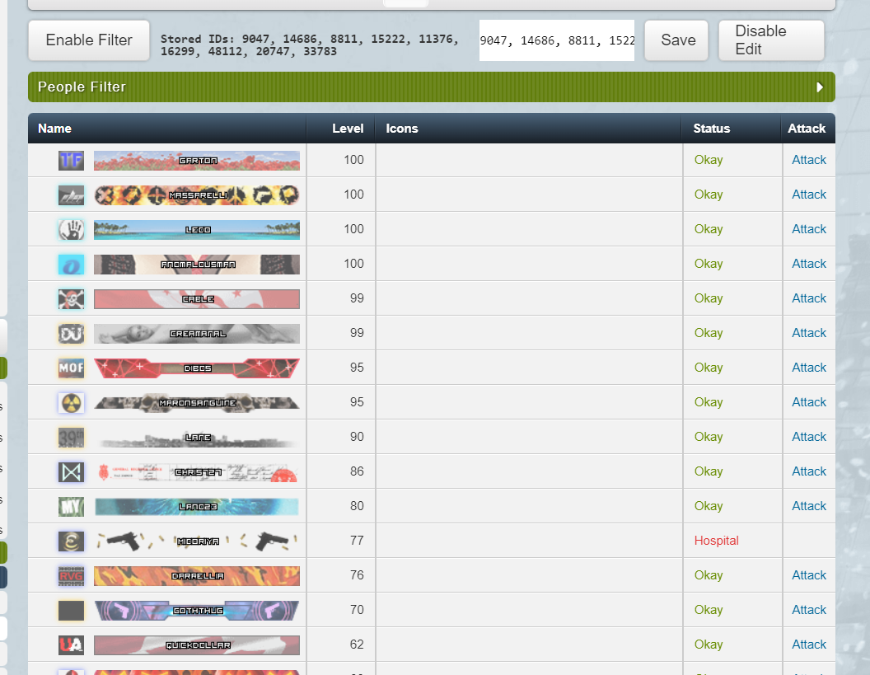Screen dimensions: 870x675
Task: Click the MOF faction tag icon
Action: tap(71, 368)
